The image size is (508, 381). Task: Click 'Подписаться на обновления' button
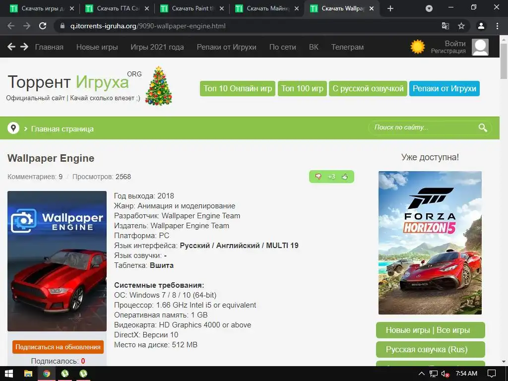[58, 347]
